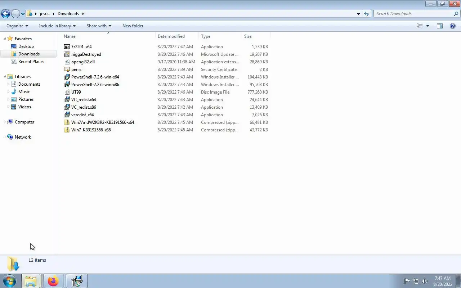
Task: Click the volume speaker tray icon
Action: pyautogui.click(x=425, y=281)
